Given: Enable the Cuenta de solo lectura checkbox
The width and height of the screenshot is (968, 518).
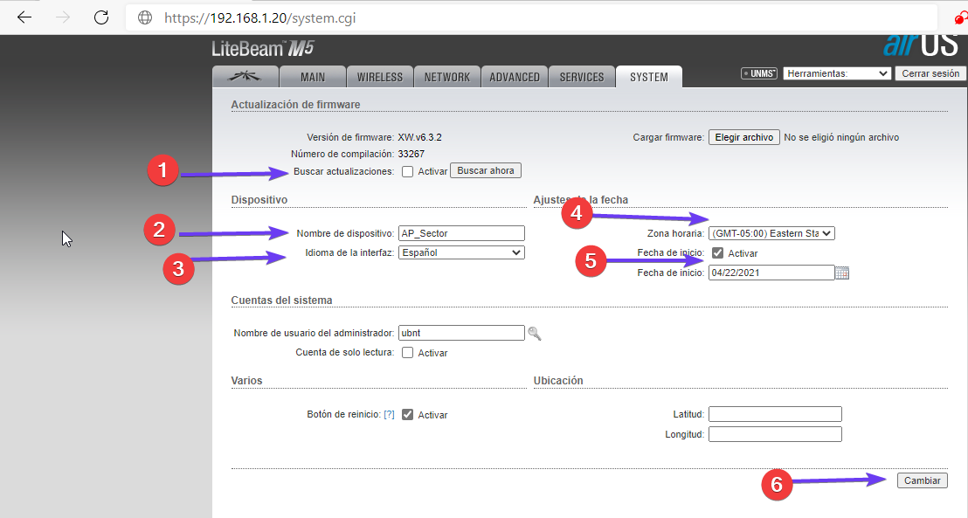Looking at the screenshot, I should coord(408,353).
